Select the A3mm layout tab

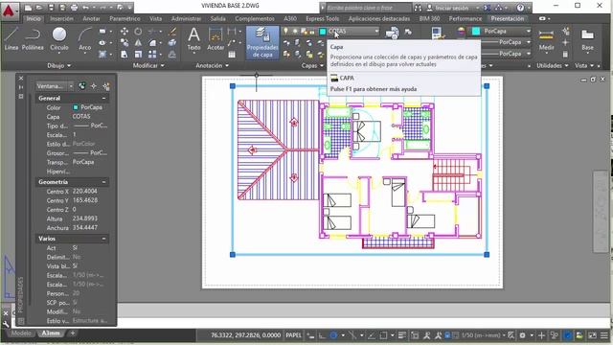(51, 333)
